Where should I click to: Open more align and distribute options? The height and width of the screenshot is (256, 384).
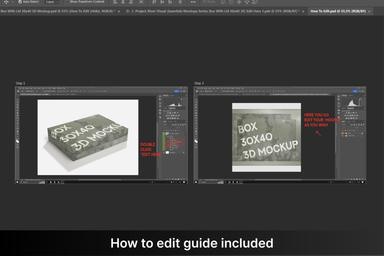[x=193, y=2]
